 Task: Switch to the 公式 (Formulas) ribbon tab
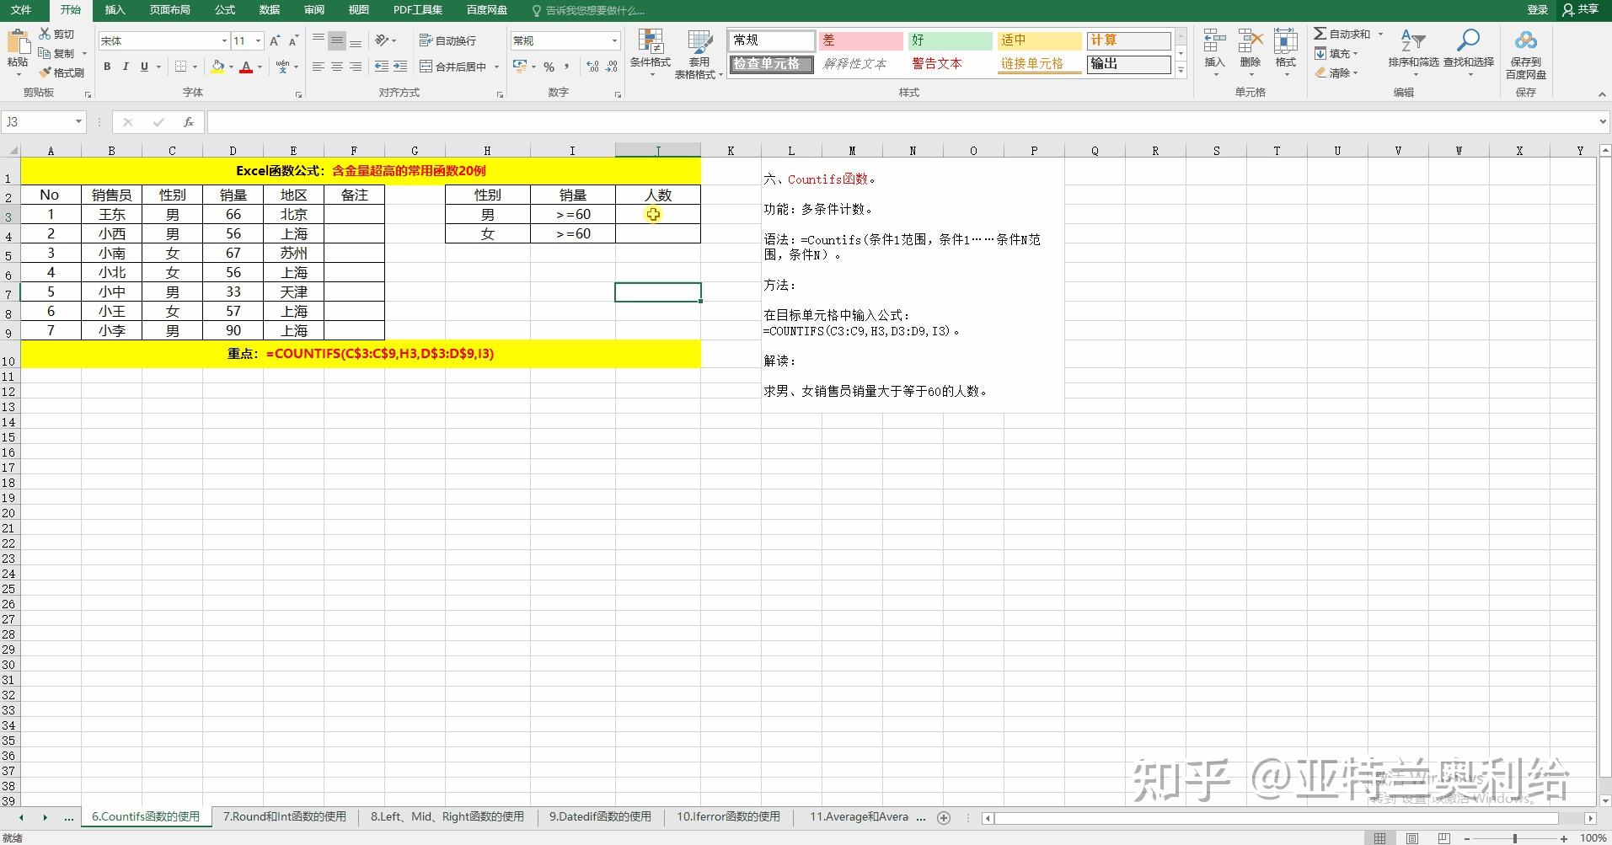pos(225,10)
